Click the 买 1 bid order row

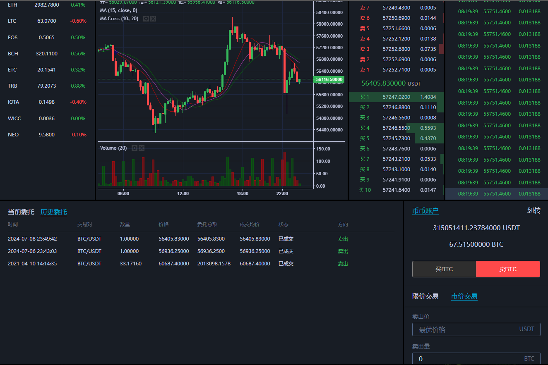click(396, 97)
